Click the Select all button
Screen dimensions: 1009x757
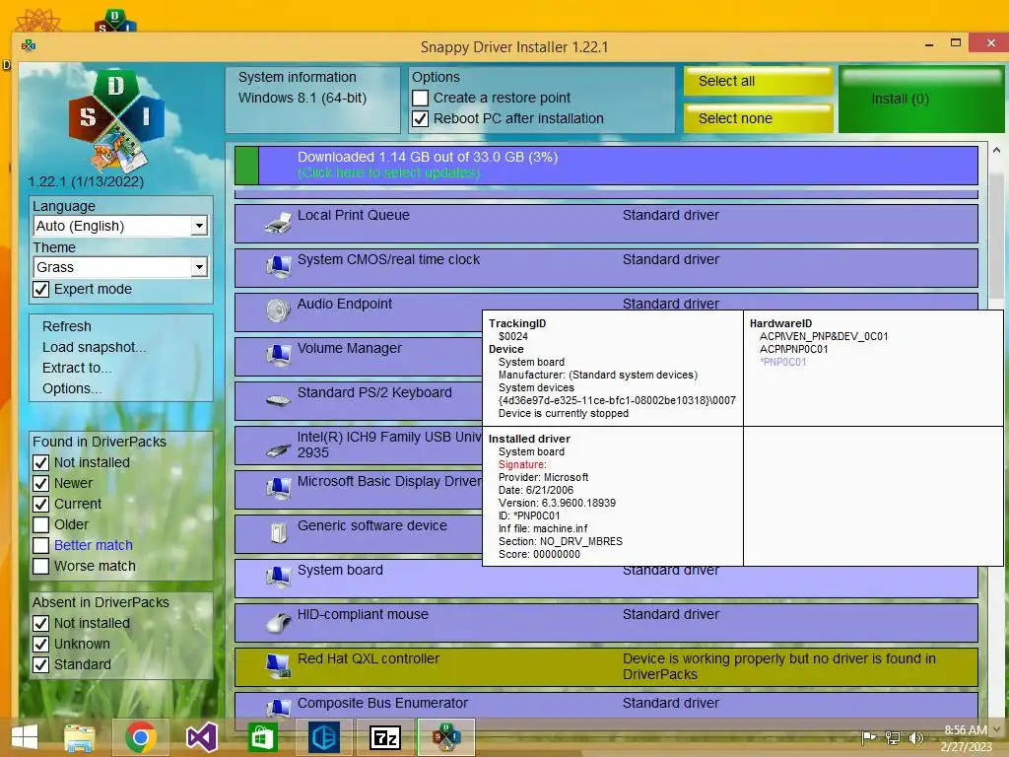tap(758, 81)
